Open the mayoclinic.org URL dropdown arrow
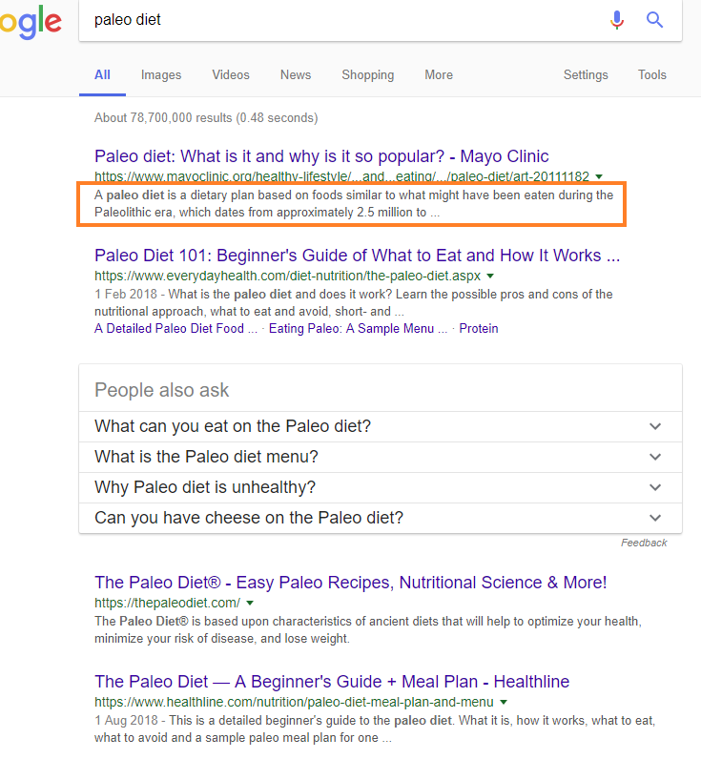This screenshot has width=701, height=759. (599, 176)
